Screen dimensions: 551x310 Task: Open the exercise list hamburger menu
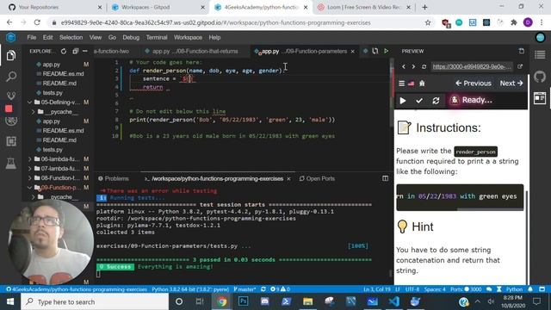click(402, 84)
